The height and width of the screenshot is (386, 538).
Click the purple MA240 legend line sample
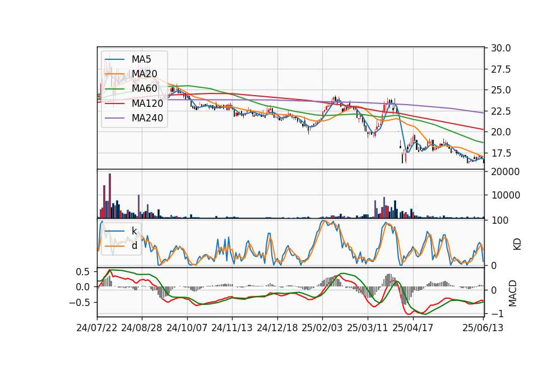pos(114,119)
